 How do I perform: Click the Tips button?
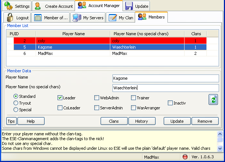[12, 121]
